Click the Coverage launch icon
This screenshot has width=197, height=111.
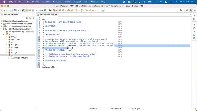pos(50,10)
